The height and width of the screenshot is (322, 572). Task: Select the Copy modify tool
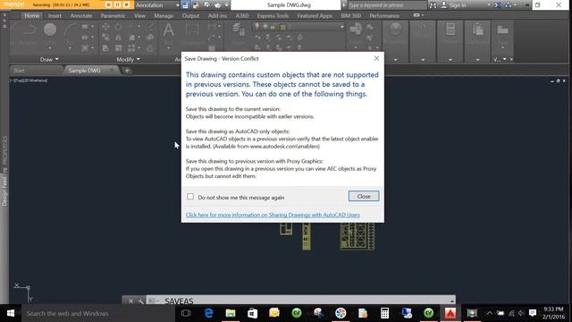(105, 38)
